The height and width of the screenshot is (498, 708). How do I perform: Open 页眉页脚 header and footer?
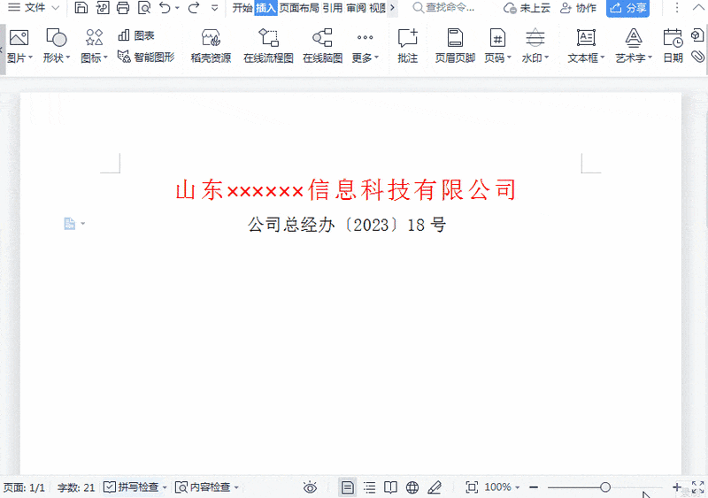(x=455, y=46)
